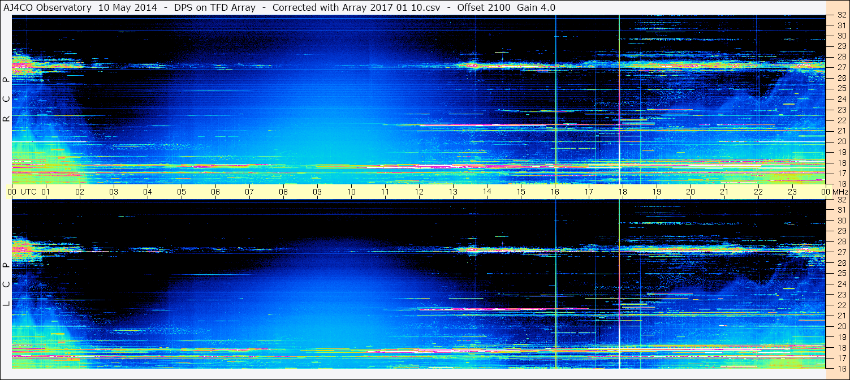Click the "22" hour label on time axis
Screen dimensions: 850x380
(x=758, y=192)
